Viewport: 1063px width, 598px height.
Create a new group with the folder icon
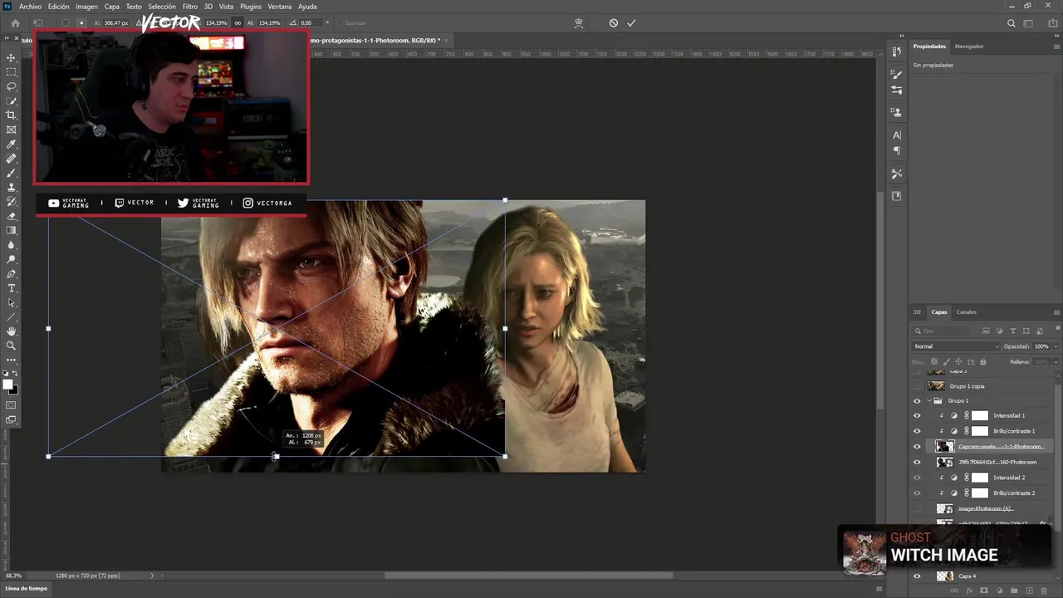click(x=1014, y=591)
